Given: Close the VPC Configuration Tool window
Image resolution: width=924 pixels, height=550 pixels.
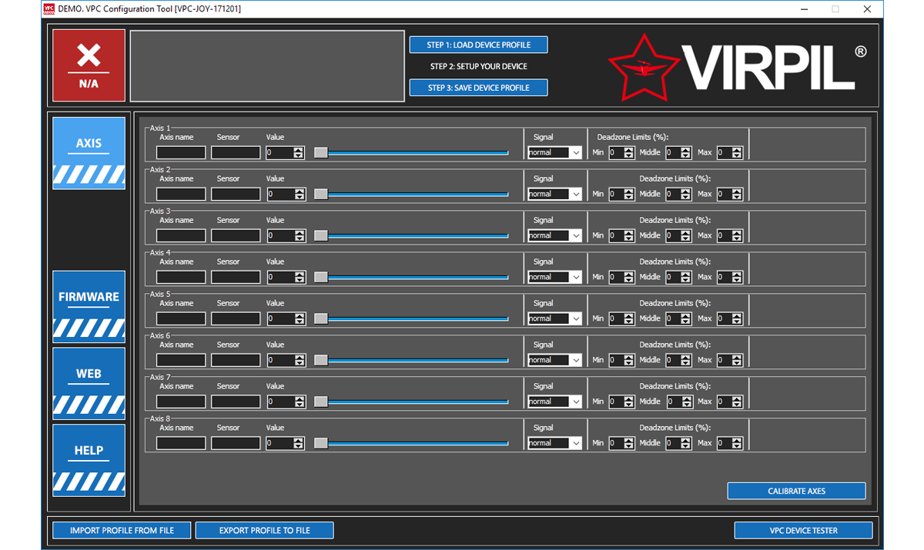Looking at the screenshot, I should [867, 9].
